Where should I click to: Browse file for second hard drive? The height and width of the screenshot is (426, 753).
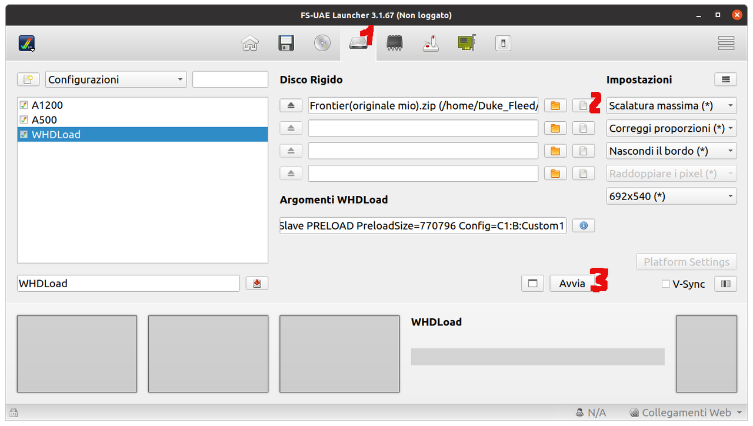583,128
